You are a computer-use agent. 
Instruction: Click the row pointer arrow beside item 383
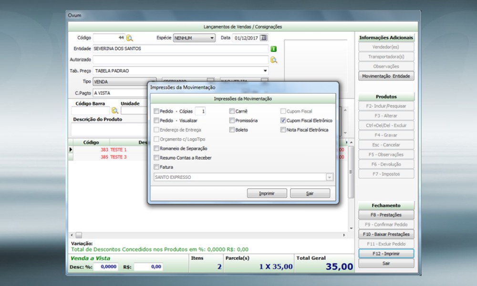pyautogui.click(x=71, y=150)
